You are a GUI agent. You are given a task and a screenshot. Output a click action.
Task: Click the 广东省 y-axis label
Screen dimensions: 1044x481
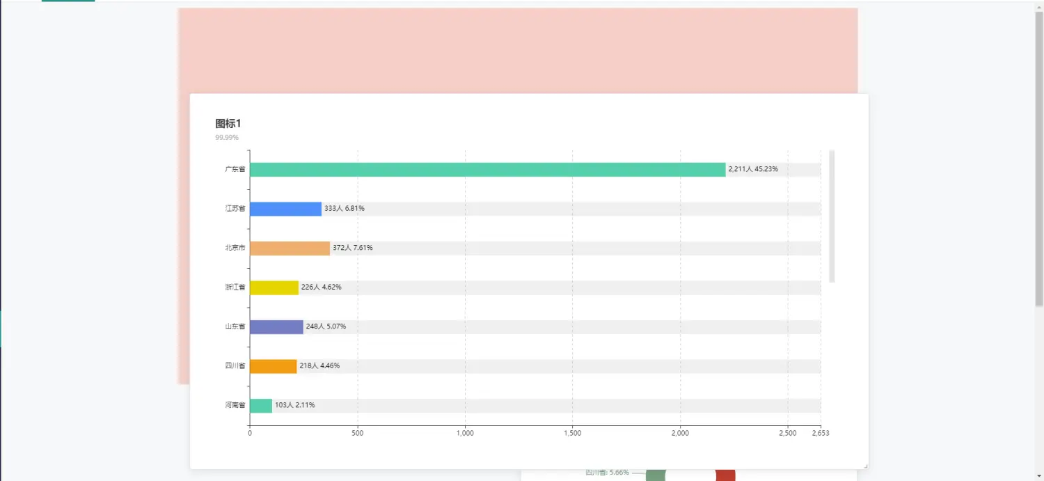[x=235, y=170]
